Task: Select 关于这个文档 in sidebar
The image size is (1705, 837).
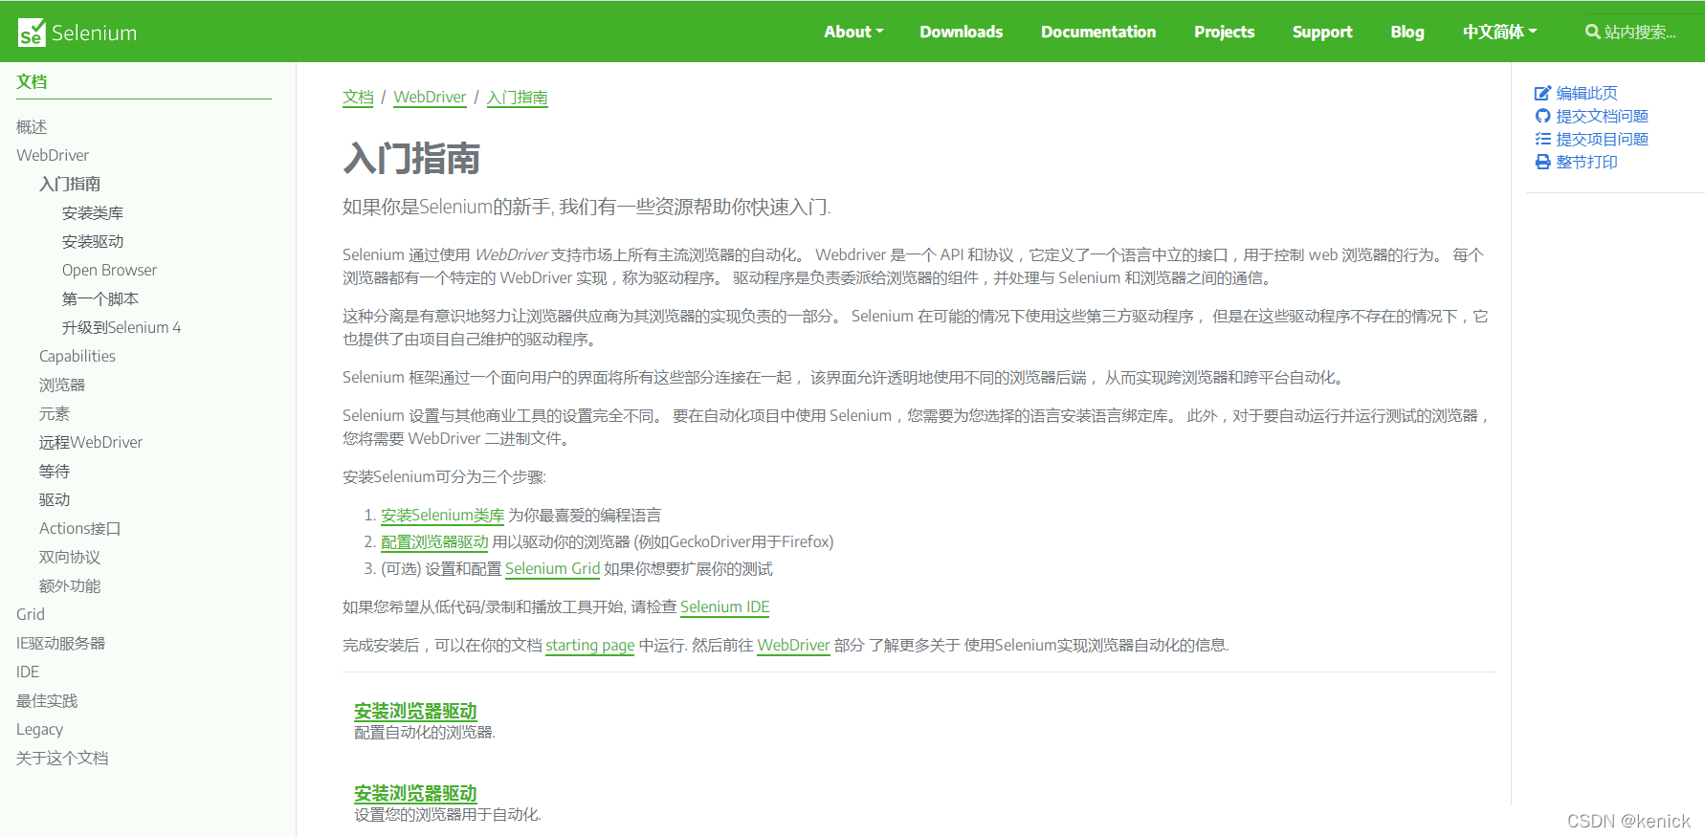Action: coord(62,758)
